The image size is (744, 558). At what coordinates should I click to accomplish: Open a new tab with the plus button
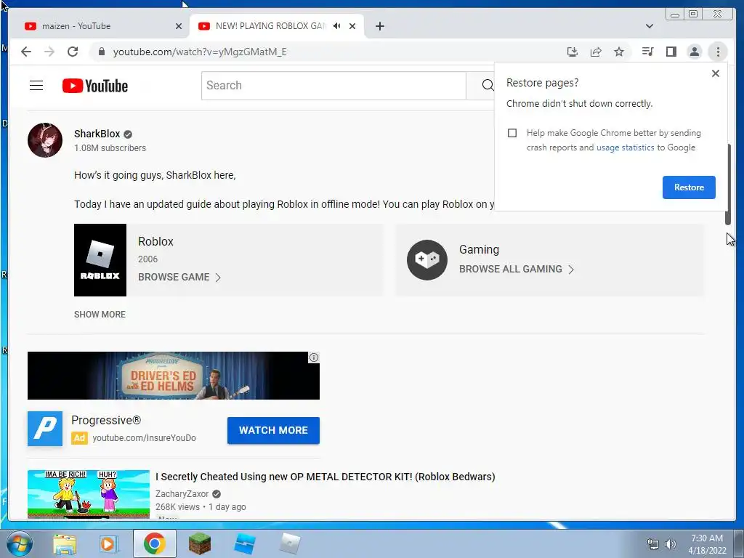click(x=379, y=26)
